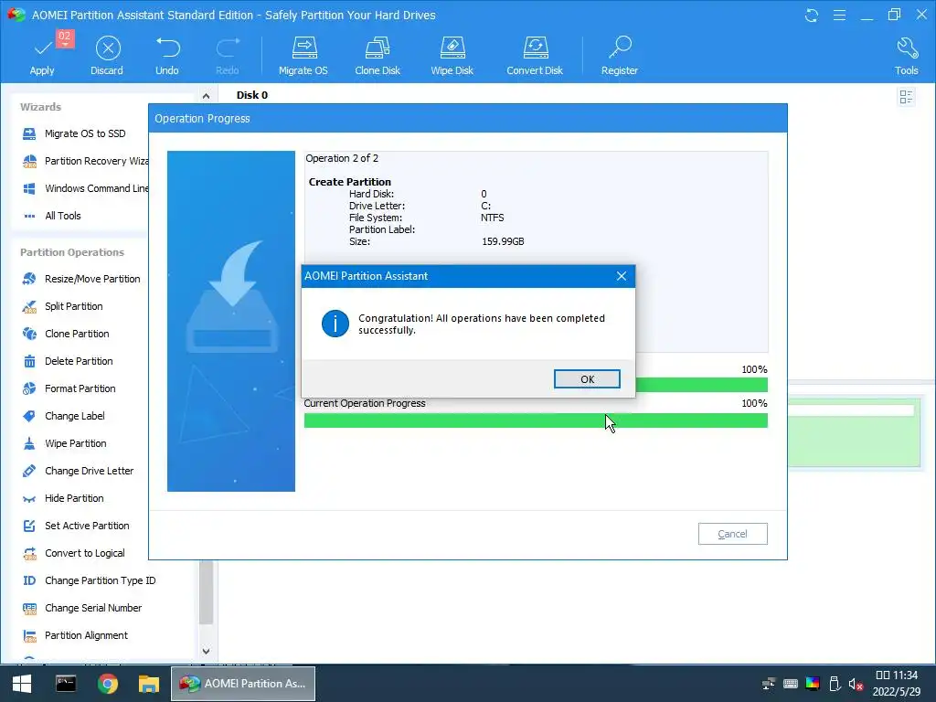The height and width of the screenshot is (702, 936).
Task: Click the refresh icon in title bar
Action: 812,15
